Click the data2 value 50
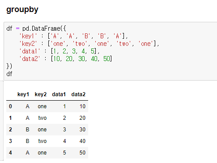 click(x=82, y=153)
